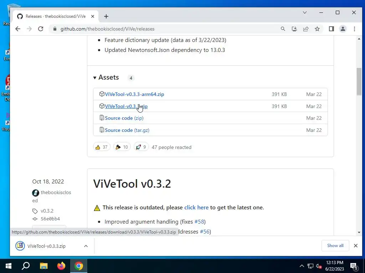Screen dimensions: 365x273
Task: Open the Chrome profile avatar
Action: 343,29
